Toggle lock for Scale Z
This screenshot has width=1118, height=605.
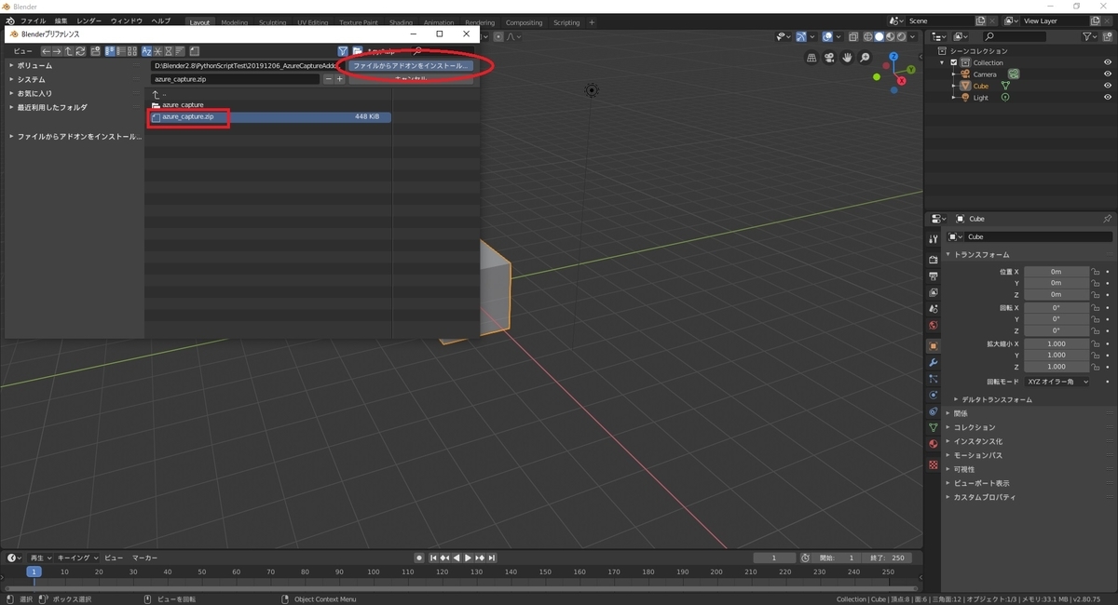(x=1097, y=367)
